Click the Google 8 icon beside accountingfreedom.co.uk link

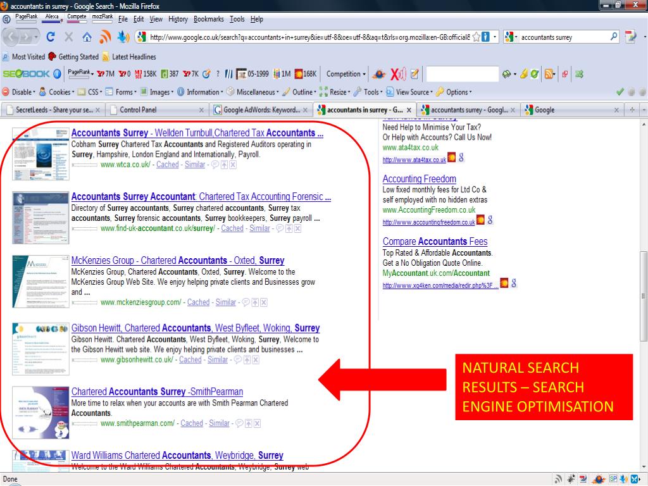pos(490,220)
